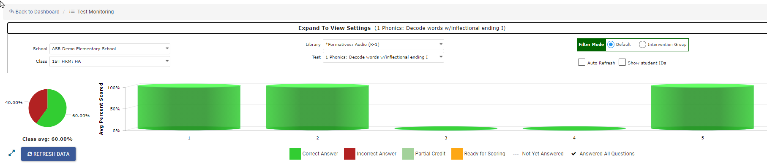Open the Class dropdown showing 1ST HRM: HA
The height and width of the screenshot is (163, 767).
pos(110,61)
